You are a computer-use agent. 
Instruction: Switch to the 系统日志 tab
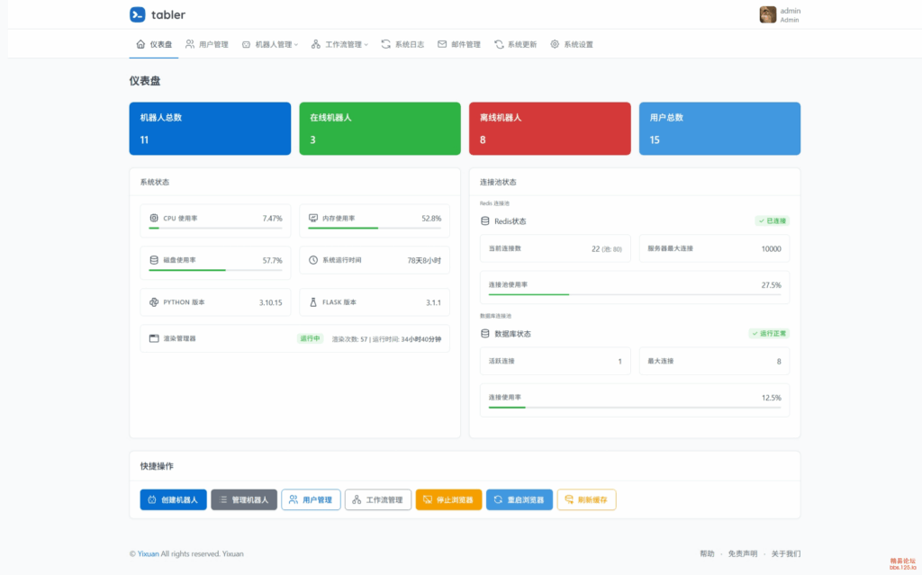pos(402,44)
